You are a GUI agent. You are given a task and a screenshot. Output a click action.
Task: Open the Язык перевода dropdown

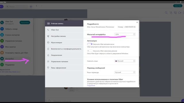click(125, 72)
